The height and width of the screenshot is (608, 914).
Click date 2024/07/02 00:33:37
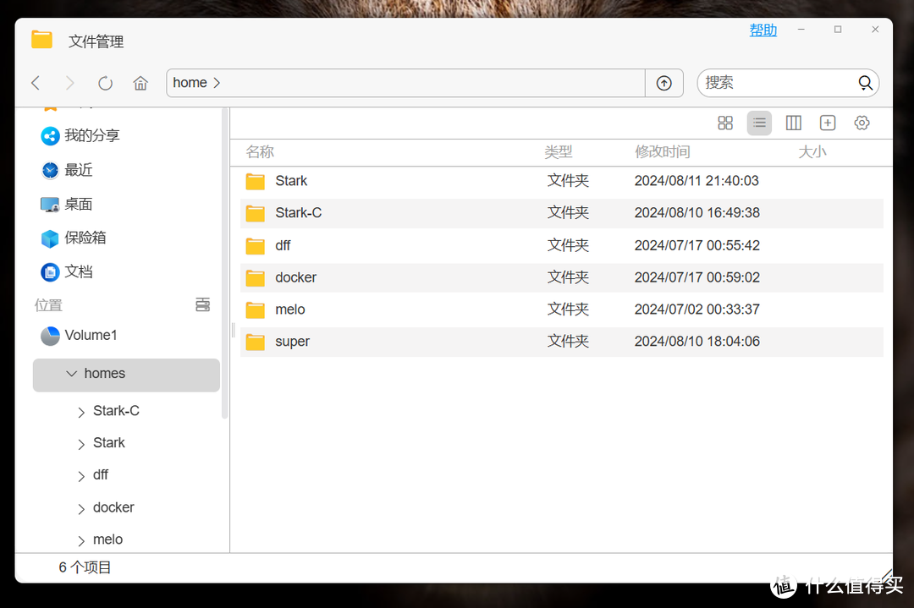pyautogui.click(x=697, y=309)
